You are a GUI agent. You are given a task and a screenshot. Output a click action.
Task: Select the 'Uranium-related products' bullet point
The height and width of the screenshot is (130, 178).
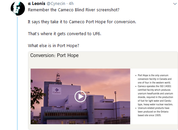153,111
